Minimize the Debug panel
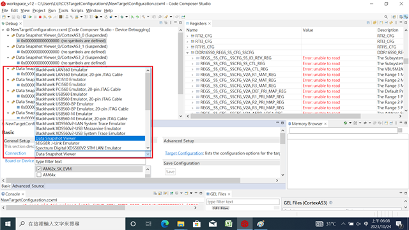 pos(176,23)
